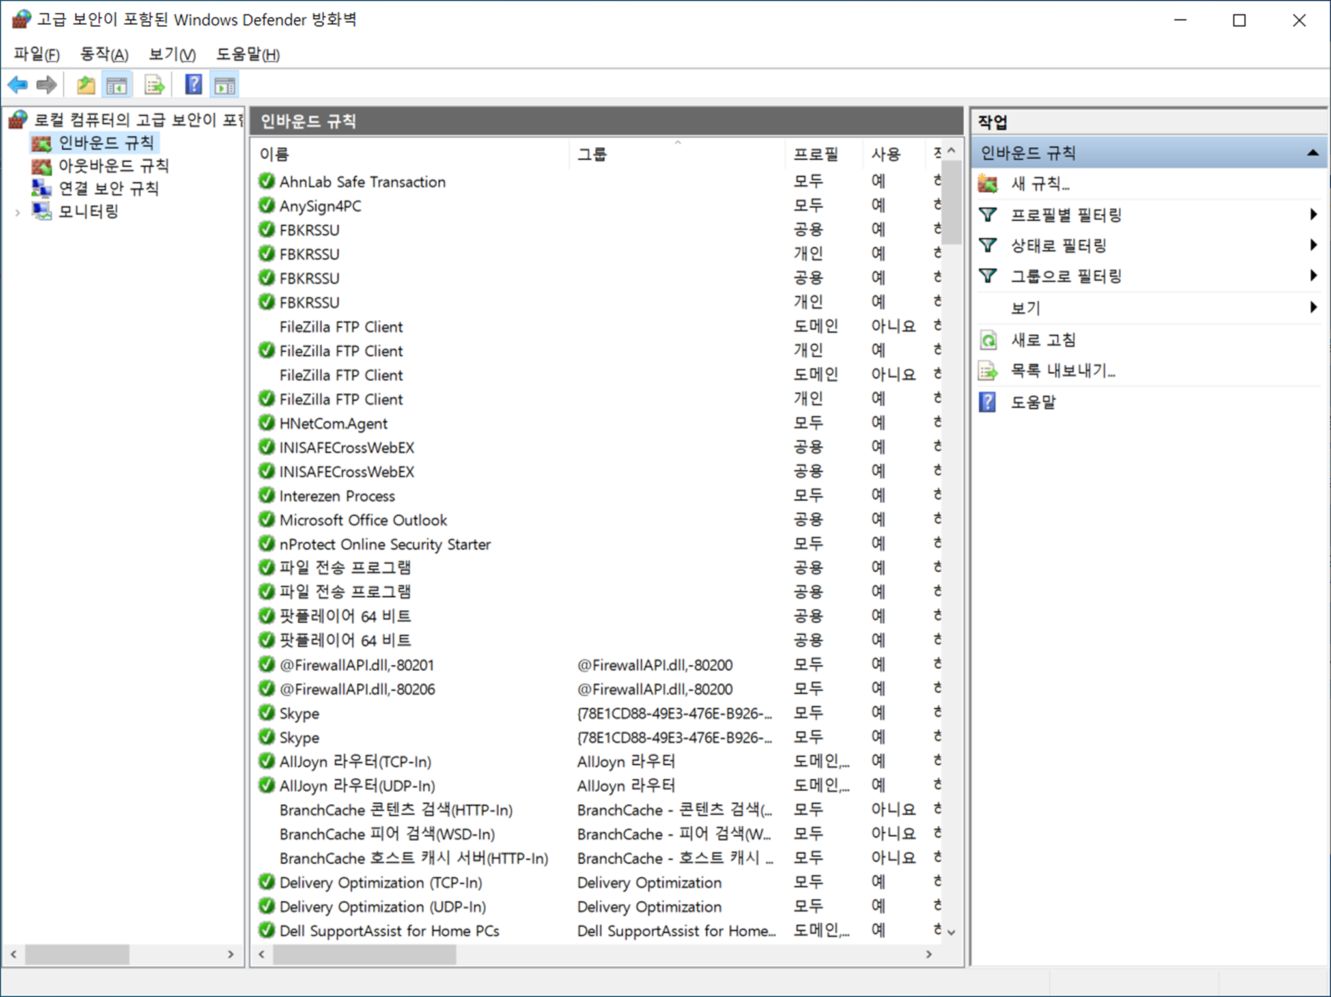The image size is (1331, 997).
Task: Select the AhnLab Safe Transaction enabled rule
Action: 362,182
